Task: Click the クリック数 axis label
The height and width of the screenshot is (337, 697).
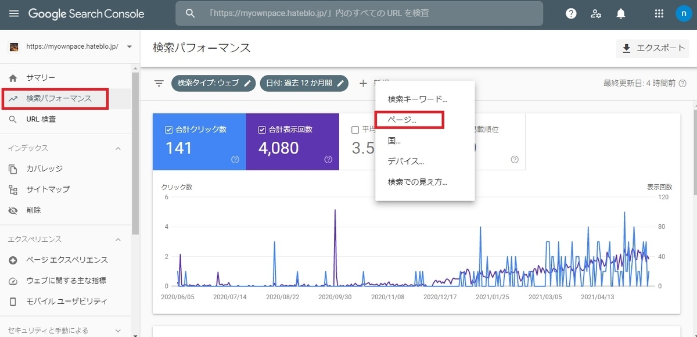Action: click(177, 187)
